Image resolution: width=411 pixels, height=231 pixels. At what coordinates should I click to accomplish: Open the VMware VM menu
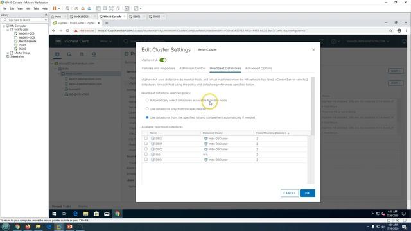point(28,8)
